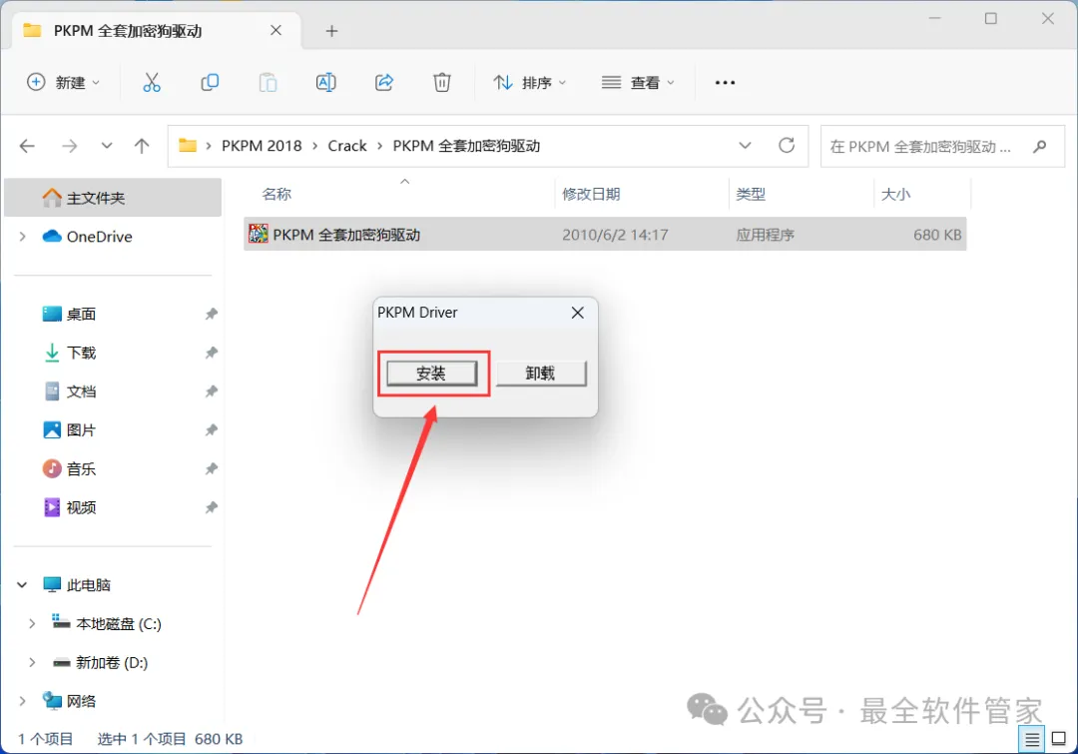The width and height of the screenshot is (1078, 754).
Task: Click the pin icon next to 视频
Action: coord(211,507)
